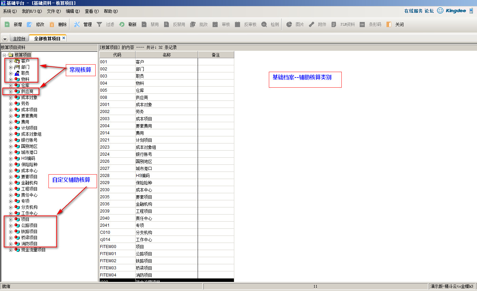Click the 删除 (Delete) trash icon
This screenshot has height=291, width=477.
click(52, 24)
